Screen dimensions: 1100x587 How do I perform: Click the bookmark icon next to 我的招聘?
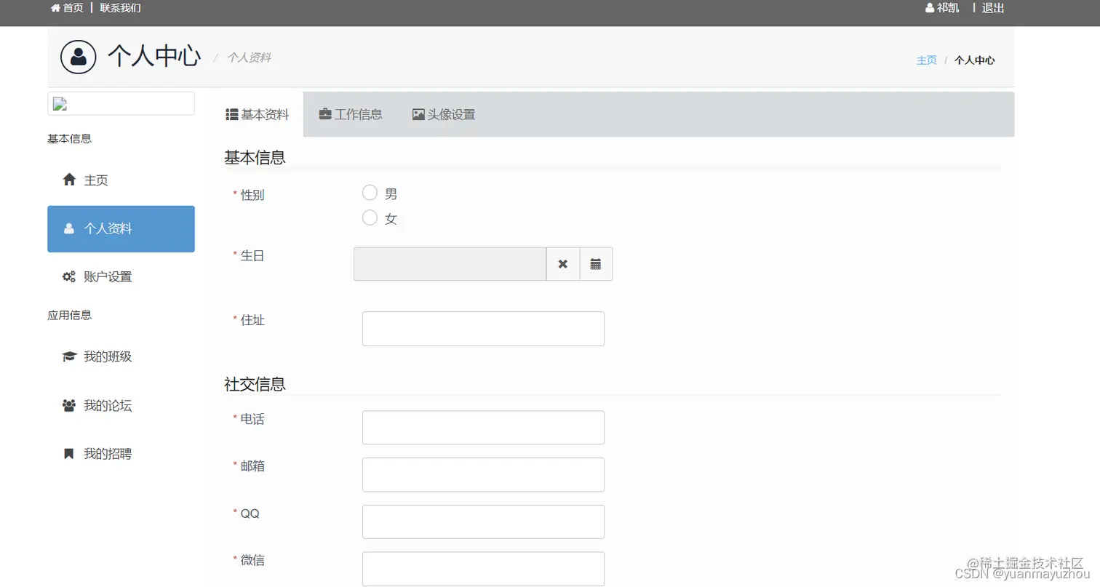tap(69, 454)
